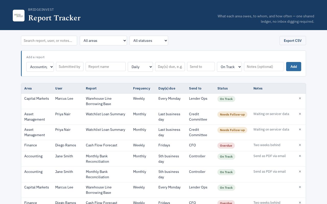Click the Report name input field

tap(106, 67)
